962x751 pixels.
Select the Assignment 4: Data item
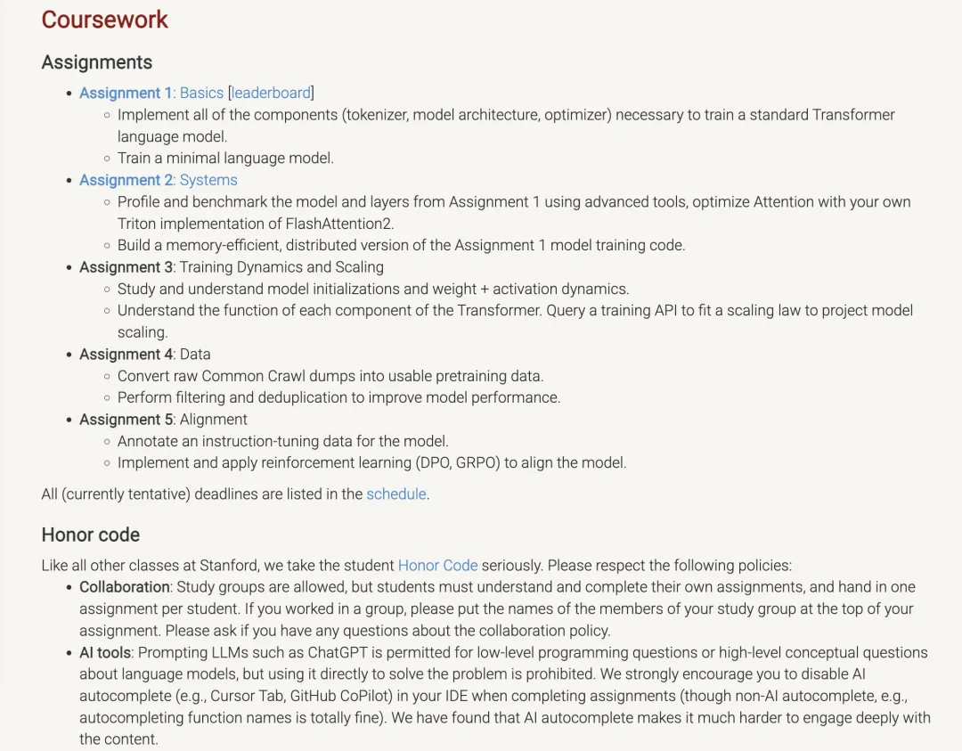click(x=145, y=355)
